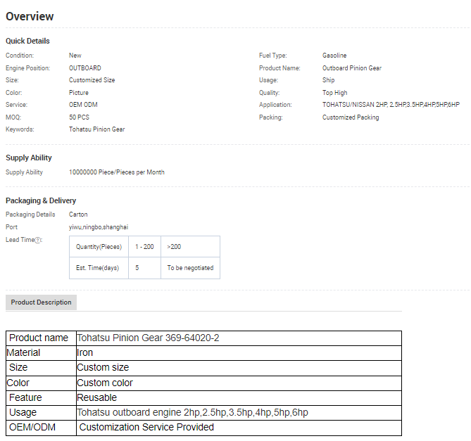This screenshot has width=471, height=441.
Task: Select the '1 - 200' quantity cell
Action: [144, 247]
